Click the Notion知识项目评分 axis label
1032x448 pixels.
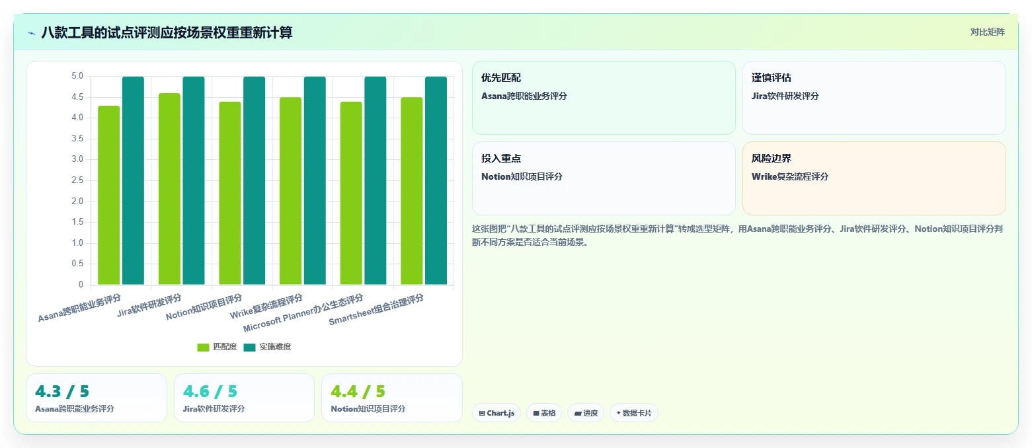(x=204, y=308)
